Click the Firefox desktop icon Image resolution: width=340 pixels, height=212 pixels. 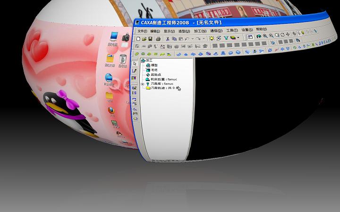111,110
